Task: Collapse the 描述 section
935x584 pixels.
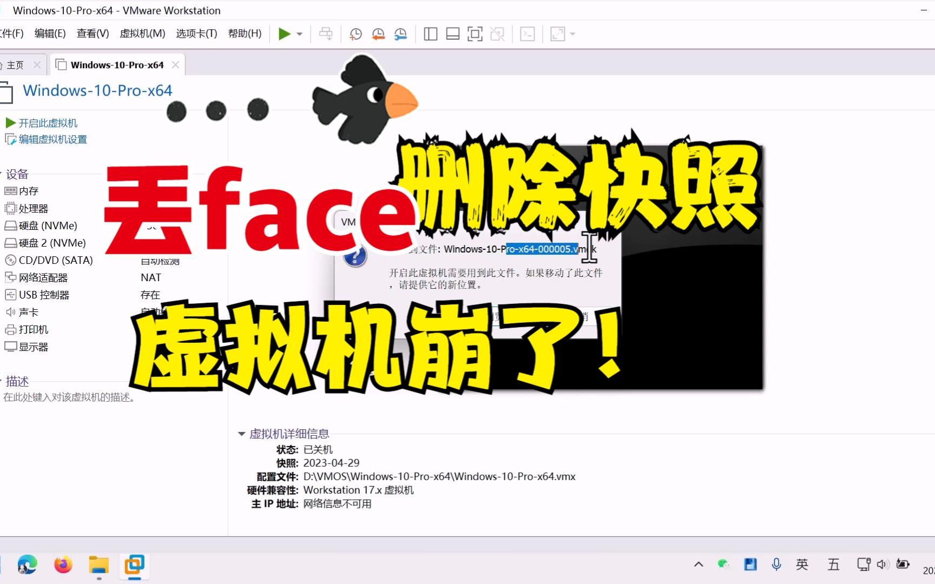Action: tap(2, 381)
